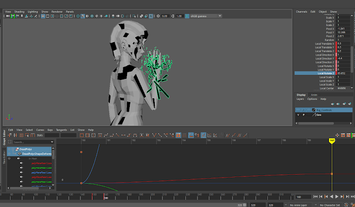
Task: Collapse the DeadPolys node in Graph Editor outliner
Action: 13,149
